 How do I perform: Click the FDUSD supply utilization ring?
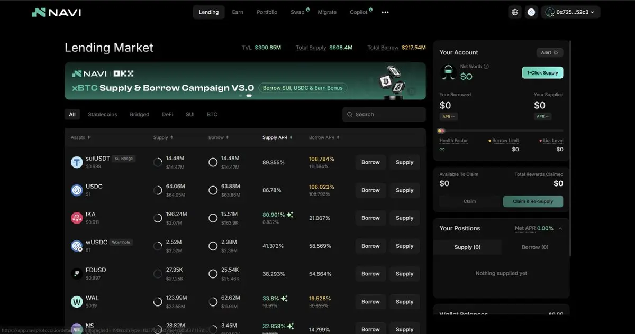point(158,274)
